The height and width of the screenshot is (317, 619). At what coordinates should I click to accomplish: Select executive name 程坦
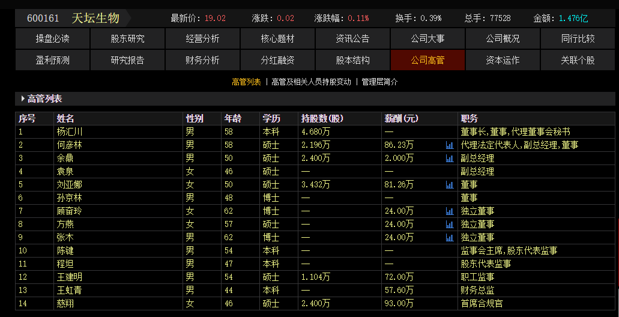[x=65, y=264]
